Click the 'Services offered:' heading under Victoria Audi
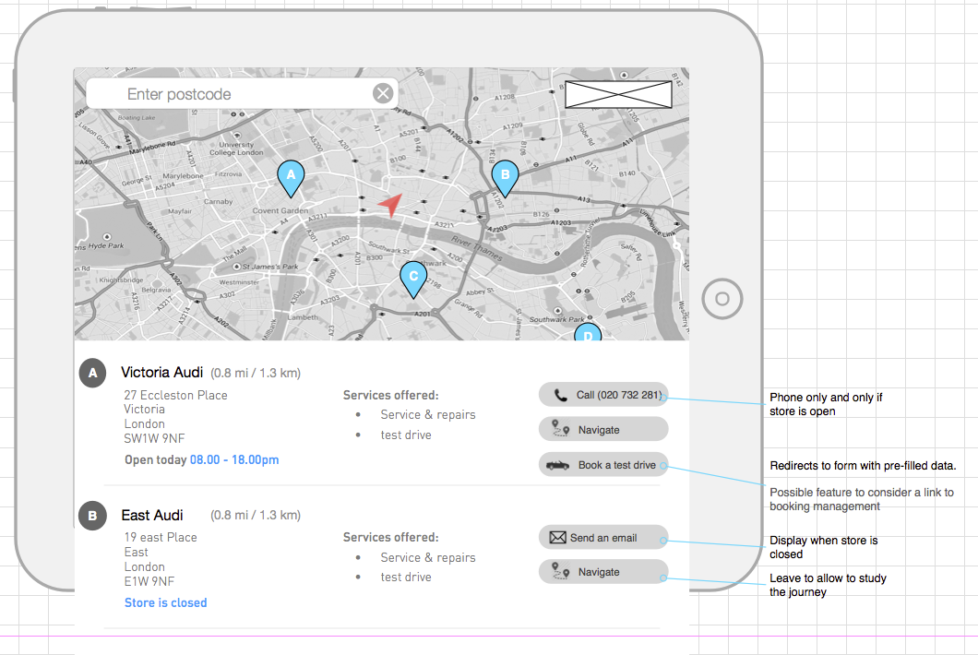Screen dimensions: 978x655 (390, 395)
